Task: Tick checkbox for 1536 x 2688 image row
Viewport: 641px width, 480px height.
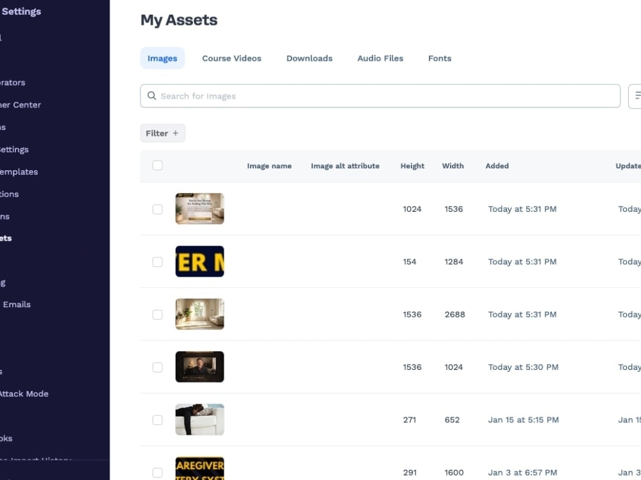Action: [158, 314]
